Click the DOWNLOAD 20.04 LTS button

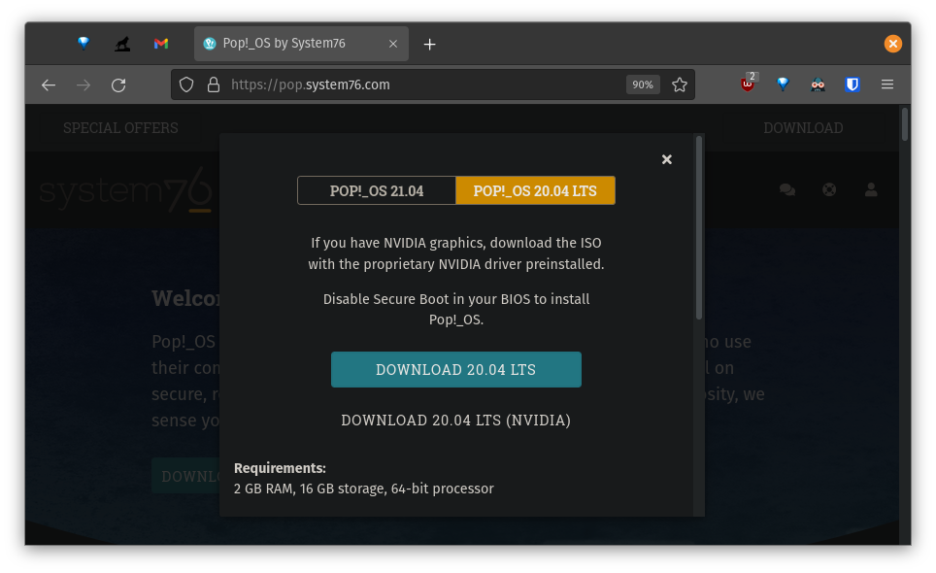tap(456, 369)
